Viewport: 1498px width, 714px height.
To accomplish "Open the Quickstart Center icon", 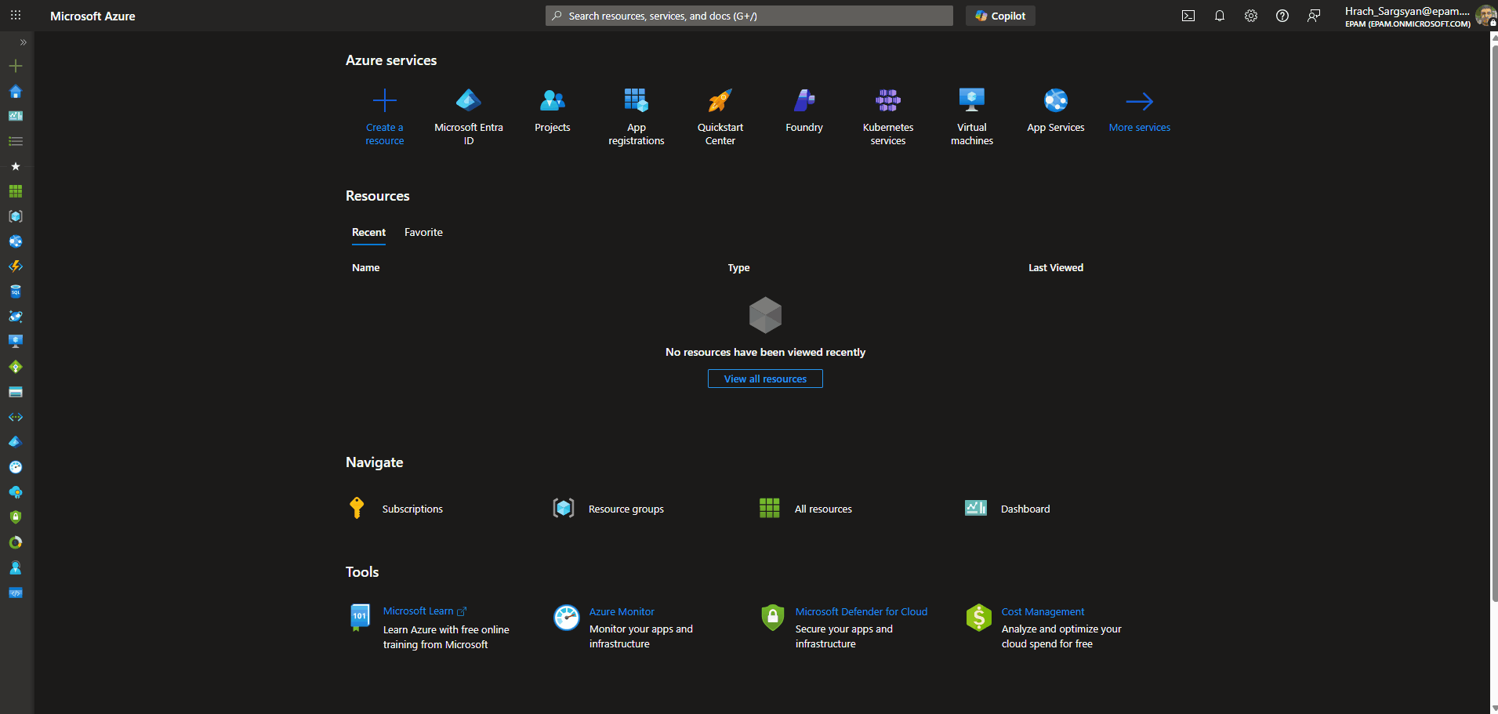I will [x=719, y=110].
